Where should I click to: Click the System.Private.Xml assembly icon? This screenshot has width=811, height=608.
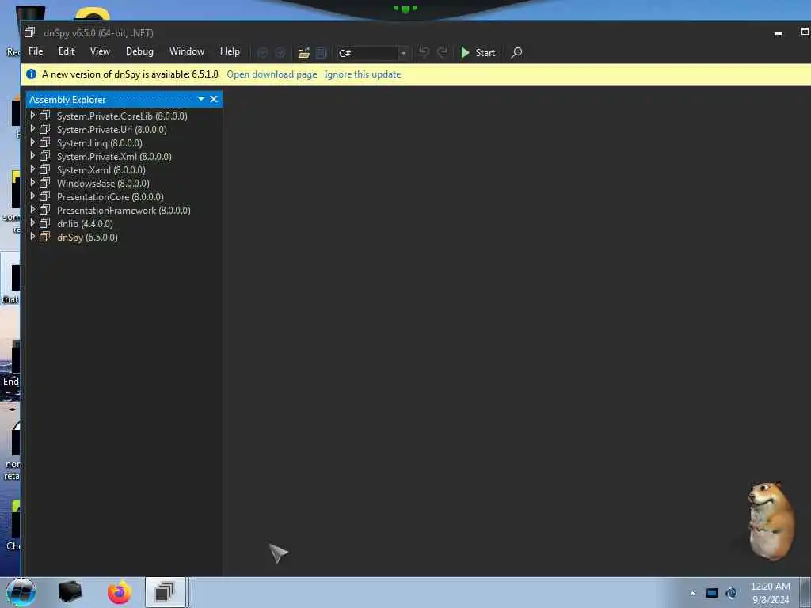coord(45,156)
